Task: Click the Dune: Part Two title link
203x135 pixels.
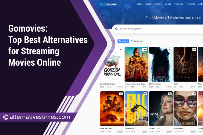Action: click(x=106, y=129)
